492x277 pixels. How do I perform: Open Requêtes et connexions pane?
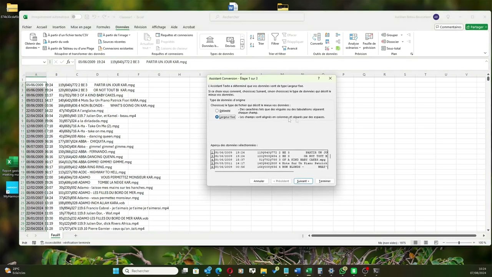point(174,35)
